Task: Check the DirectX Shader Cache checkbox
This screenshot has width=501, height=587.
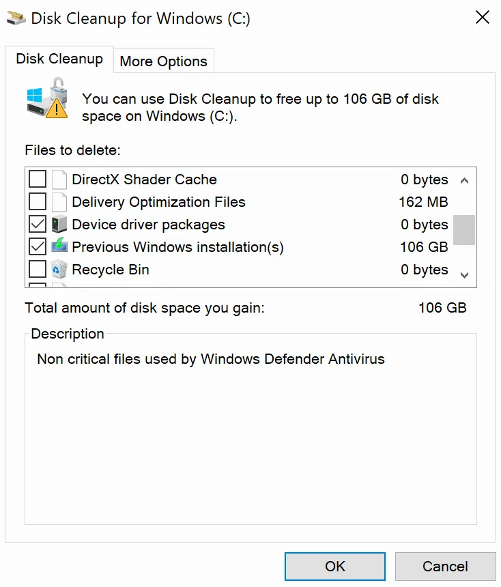Action: pos(38,180)
